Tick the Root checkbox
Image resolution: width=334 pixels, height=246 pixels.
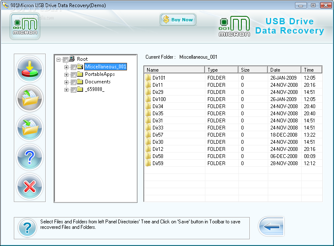click(x=65, y=60)
